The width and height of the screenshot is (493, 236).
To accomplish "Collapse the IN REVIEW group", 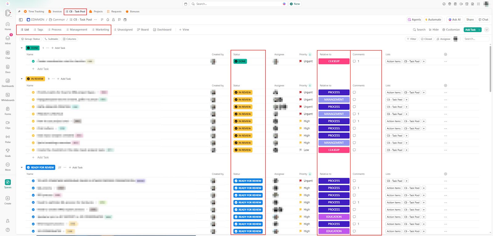I will [x=22, y=79].
